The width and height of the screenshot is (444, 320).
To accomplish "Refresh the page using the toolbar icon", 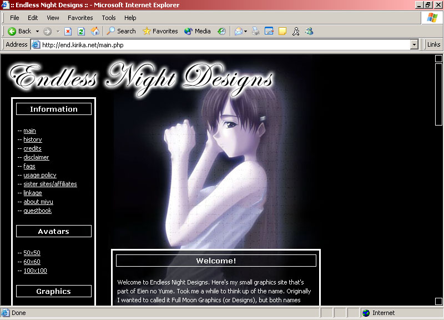I will click(x=81, y=31).
